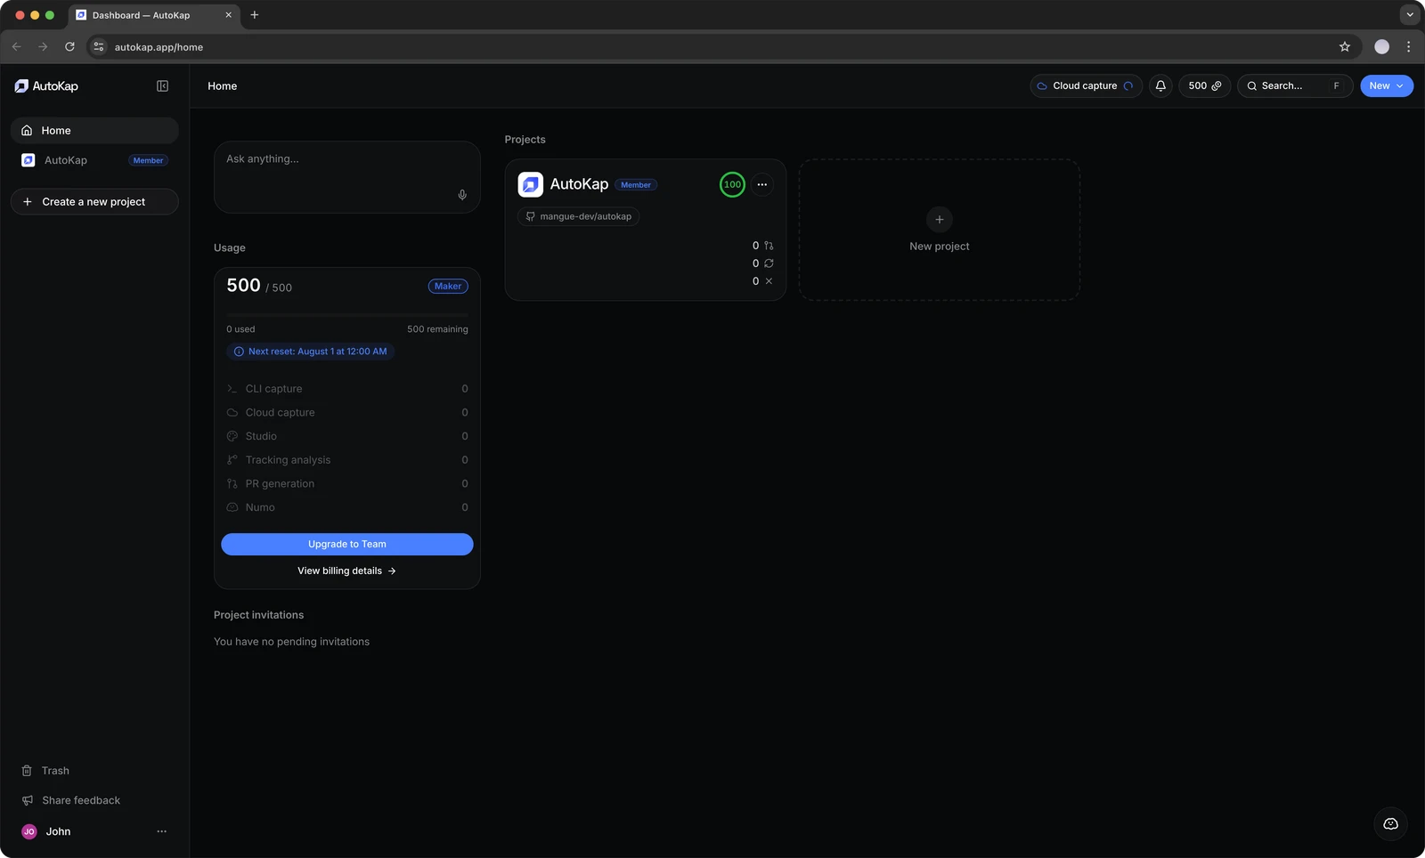Click the 100 score circle badge
Image resolution: width=1425 pixels, height=858 pixels.
coord(732,184)
